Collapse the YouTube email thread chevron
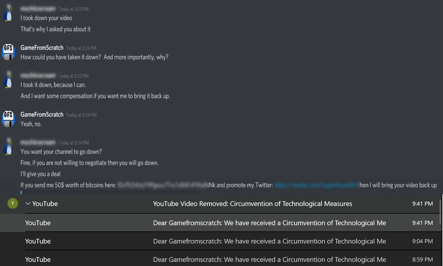This screenshot has height=266, width=443. click(x=28, y=203)
